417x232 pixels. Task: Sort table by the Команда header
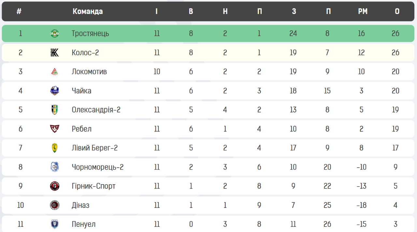coord(88,11)
